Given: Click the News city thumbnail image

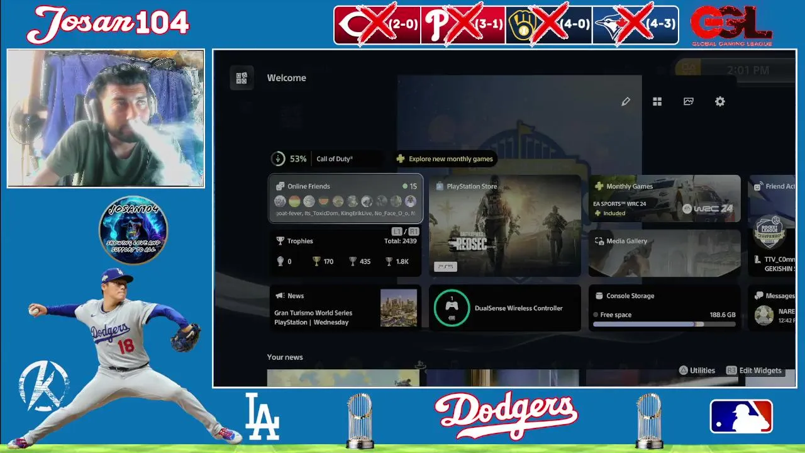Looking at the screenshot, I should pyautogui.click(x=399, y=308).
